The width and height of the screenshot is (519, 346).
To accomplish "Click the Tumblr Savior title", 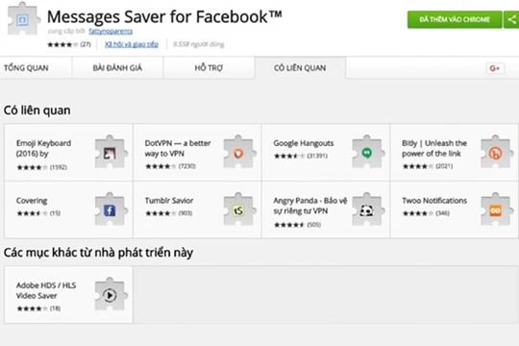I will pos(169,201).
